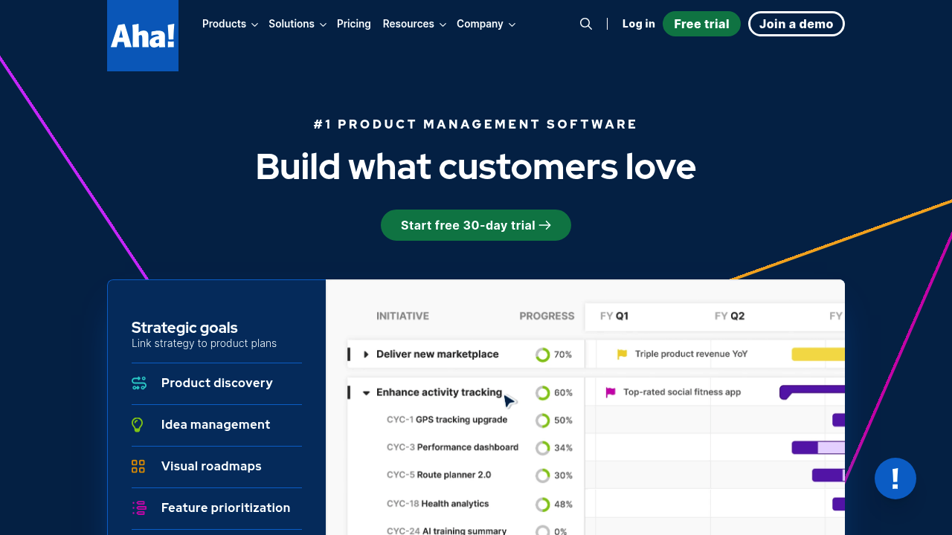Open the Products dropdown menu

pyautogui.click(x=230, y=24)
